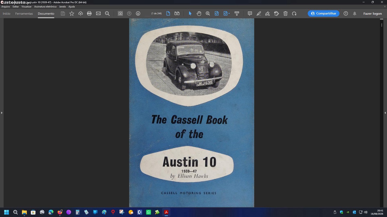Screen dimensions: 387x217
Task: Open the Arquivo menu
Action: pos(6,7)
